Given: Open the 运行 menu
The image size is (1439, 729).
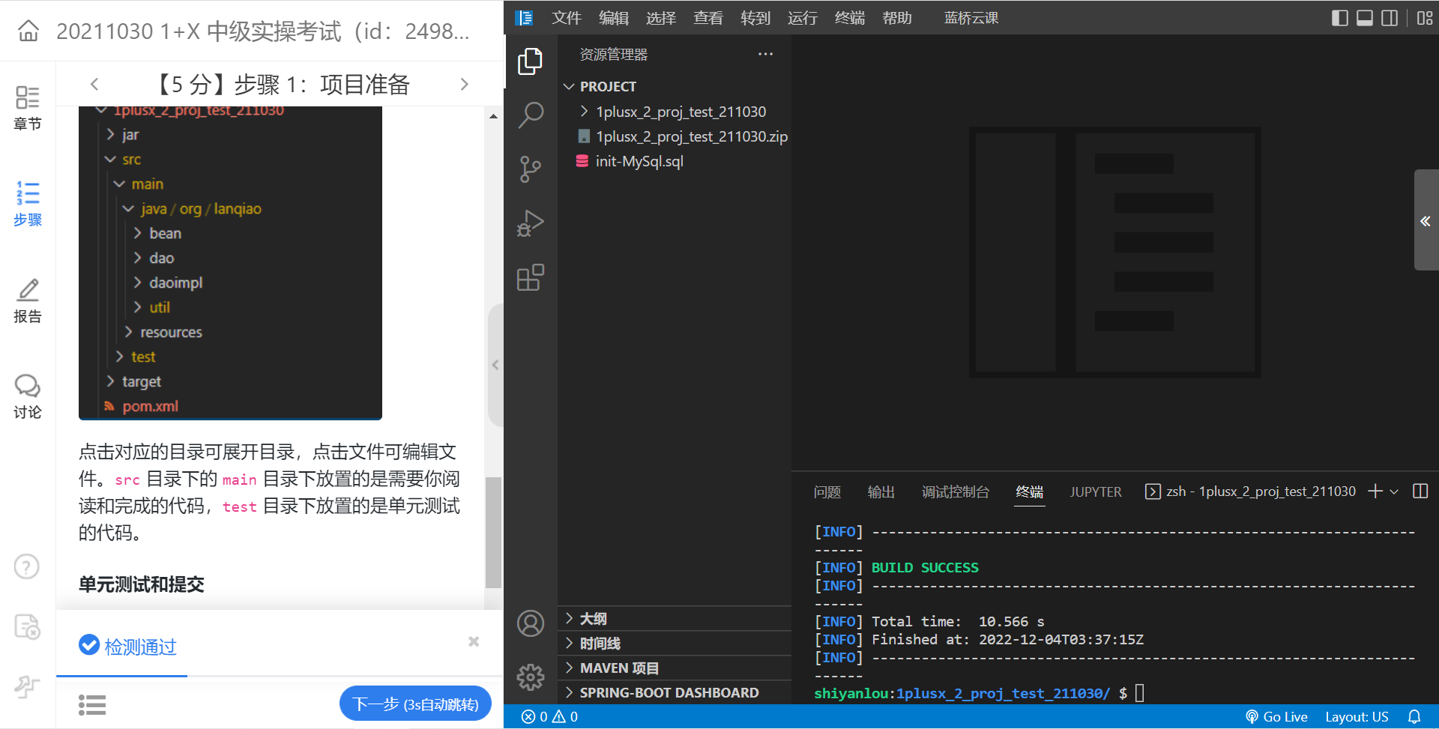Looking at the screenshot, I should coord(802,17).
